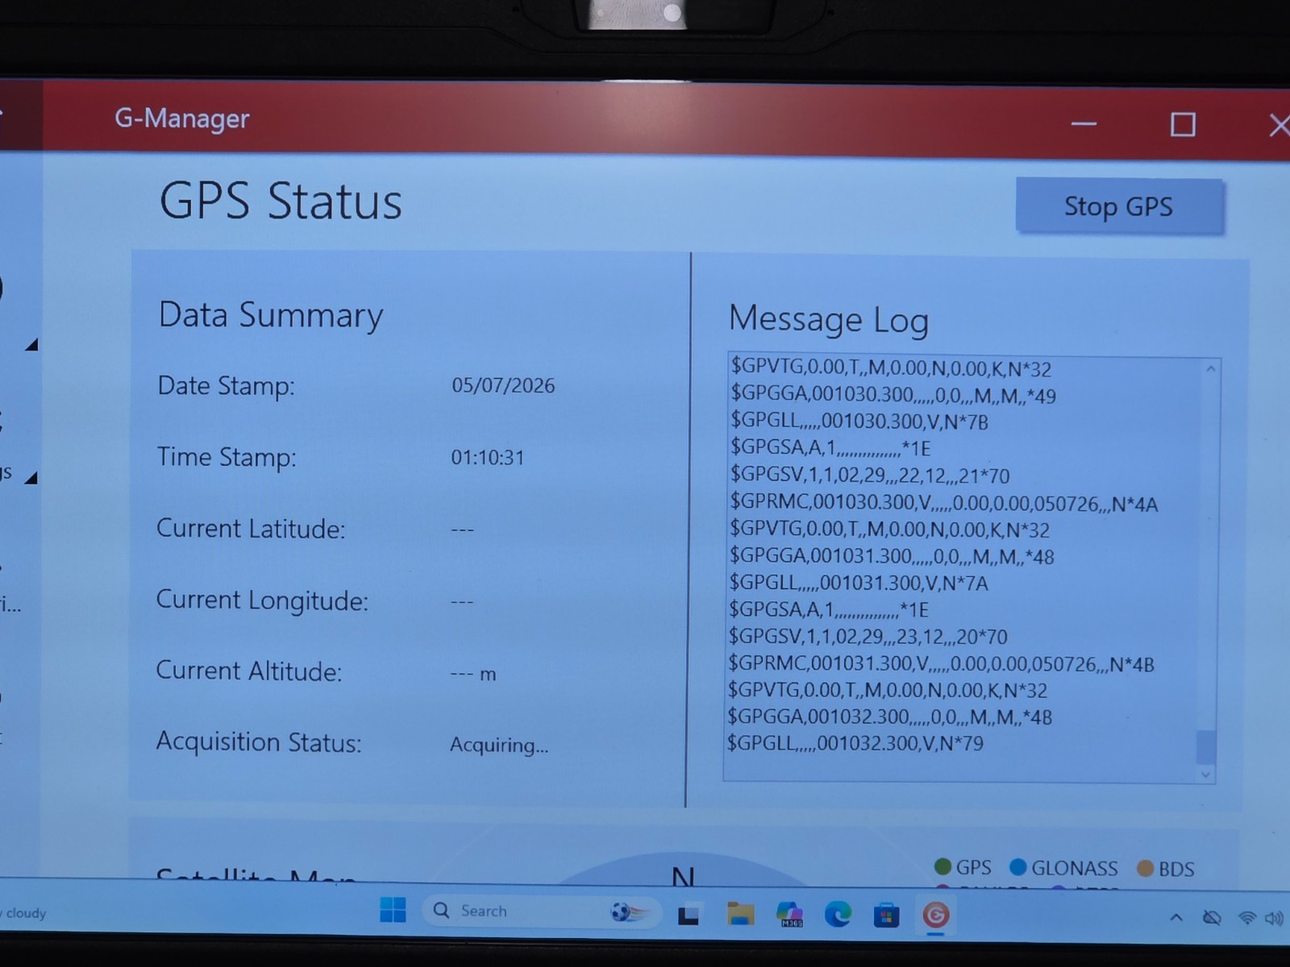Open the volume speaker tray icon

[x=1274, y=919]
